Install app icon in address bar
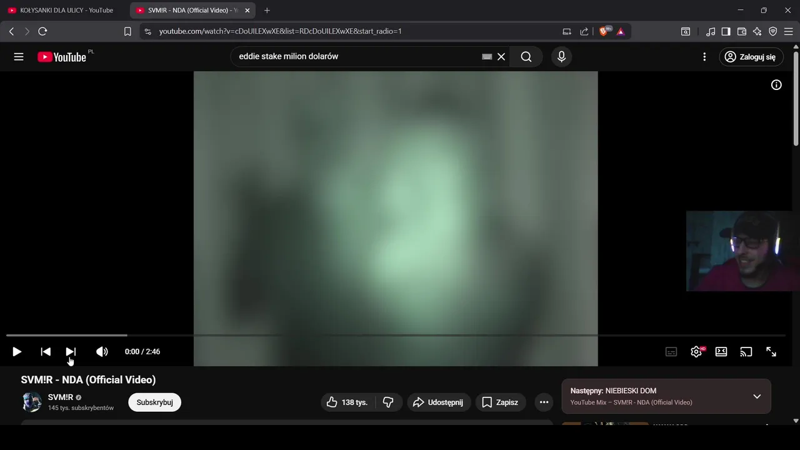The height and width of the screenshot is (450, 800). pyautogui.click(x=567, y=31)
